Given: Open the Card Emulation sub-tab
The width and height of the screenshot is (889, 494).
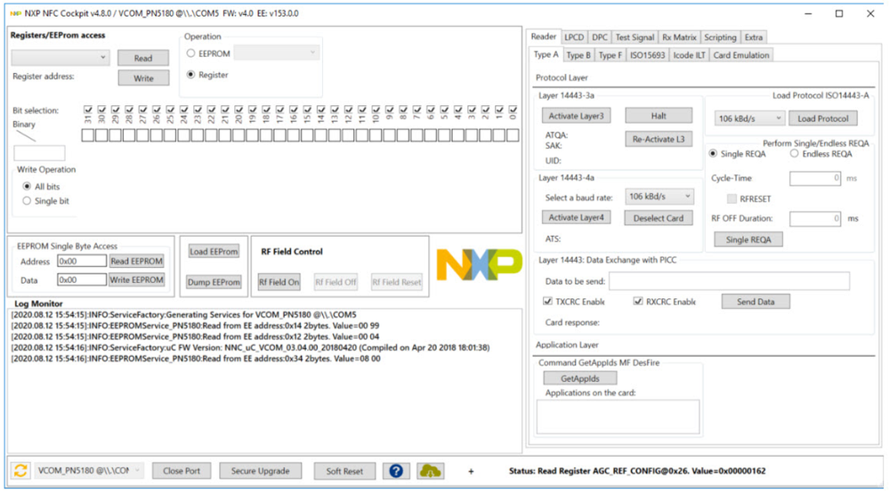Looking at the screenshot, I should tap(741, 55).
